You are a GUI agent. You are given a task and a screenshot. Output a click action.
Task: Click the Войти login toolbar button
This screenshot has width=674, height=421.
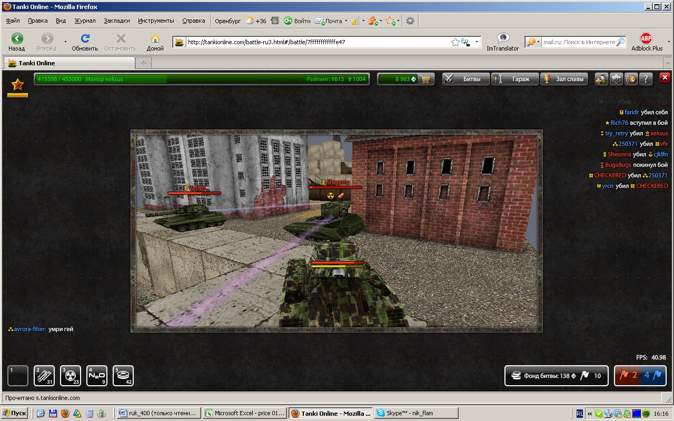click(x=297, y=21)
